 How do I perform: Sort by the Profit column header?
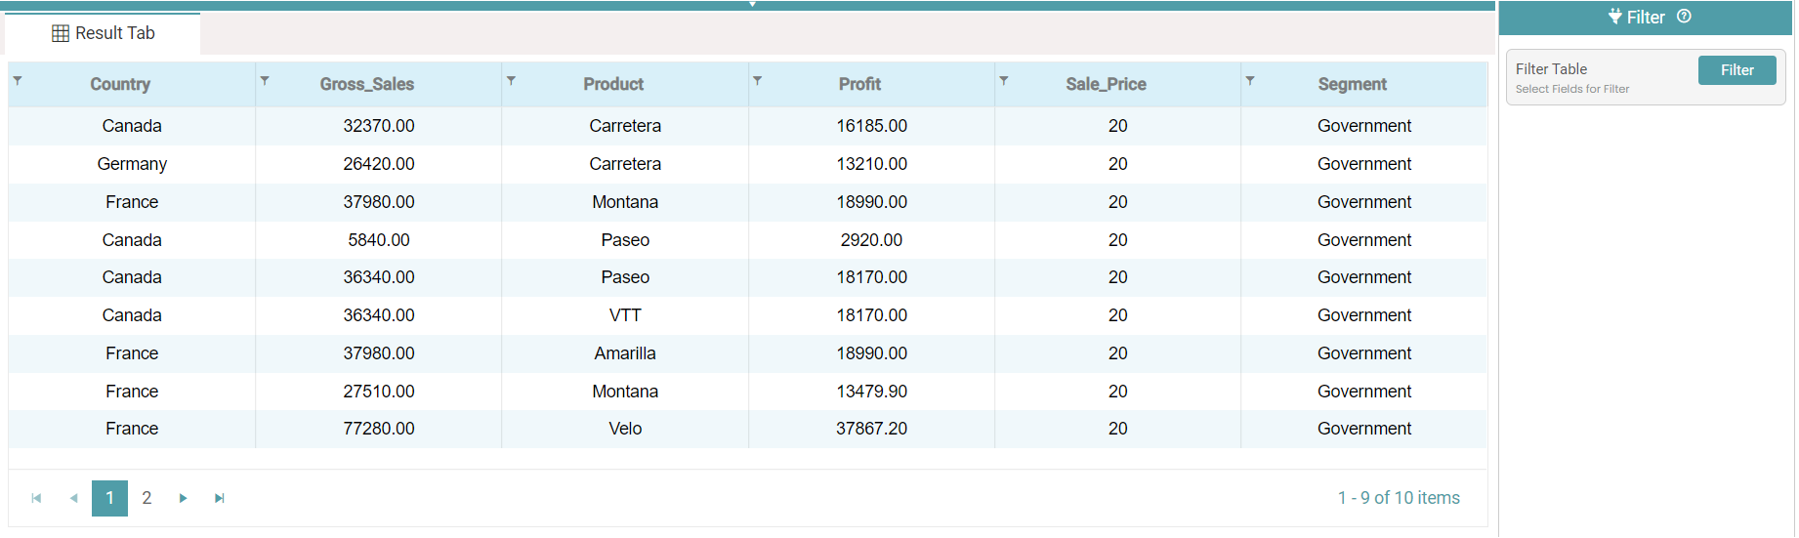click(859, 85)
